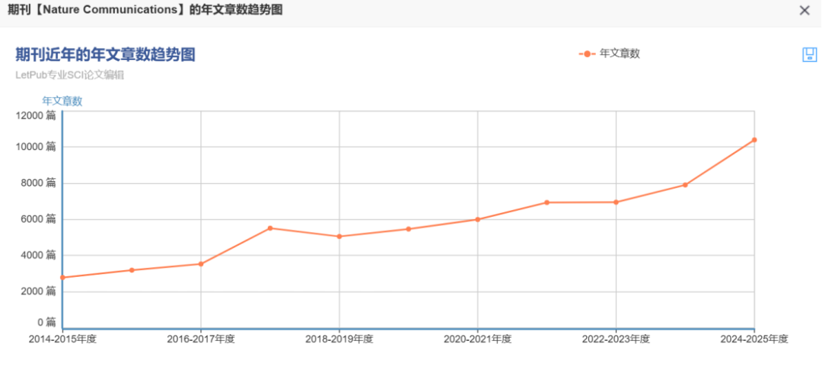Viewport: 822px width, 366px height.
Task: Save the trend chart as image
Action: 809,54
